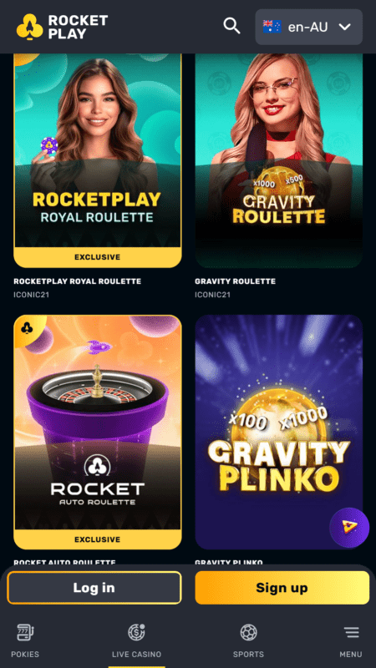Open the Gravity Roulette game thumbnail

pos(279,160)
